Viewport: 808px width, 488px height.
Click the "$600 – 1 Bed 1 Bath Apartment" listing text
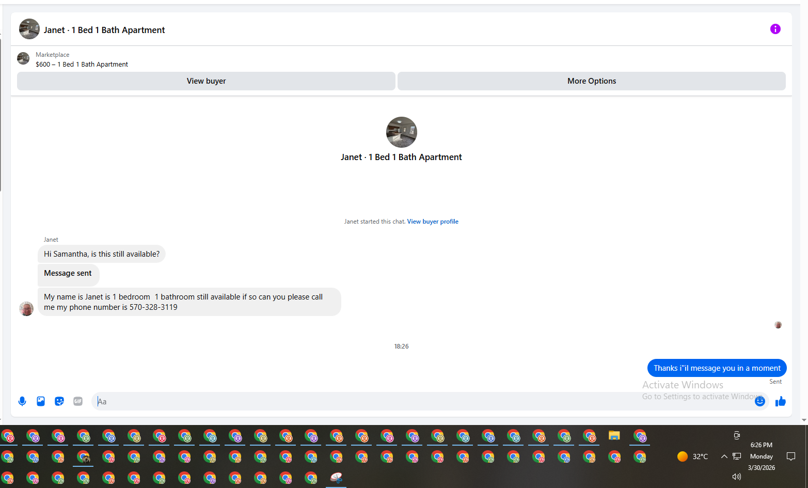click(x=82, y=65)
